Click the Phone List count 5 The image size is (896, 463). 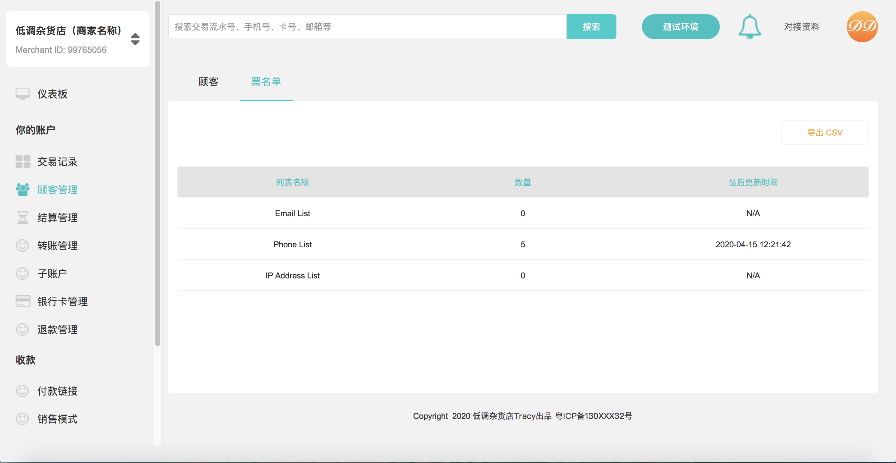tap(523, 244)
